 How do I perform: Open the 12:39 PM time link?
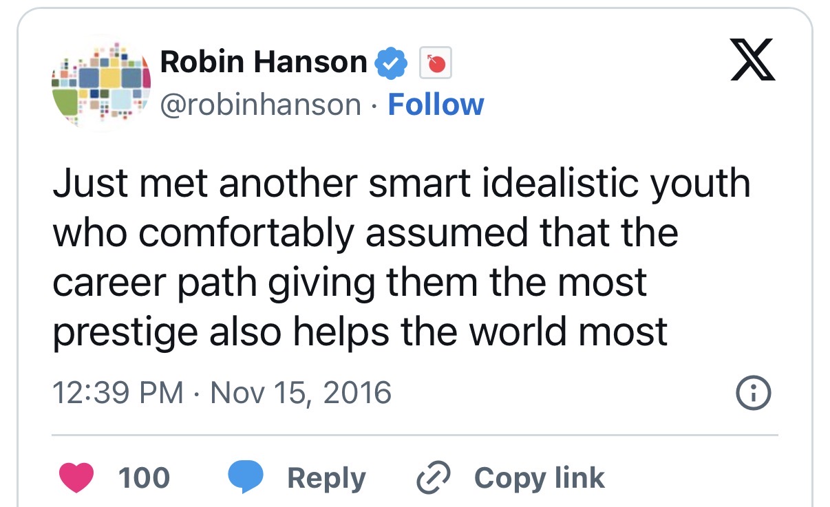click(x=118, y=393)
